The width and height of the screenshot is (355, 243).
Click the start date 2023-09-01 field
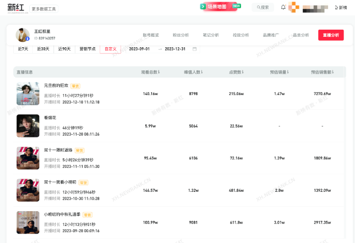point(139,49)
